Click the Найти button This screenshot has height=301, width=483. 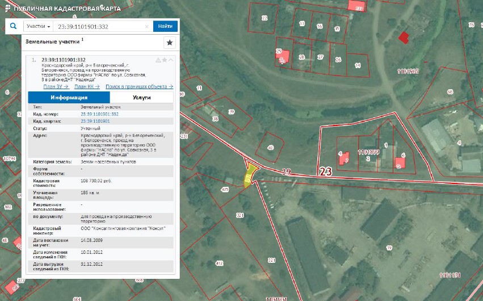[165, 26]
